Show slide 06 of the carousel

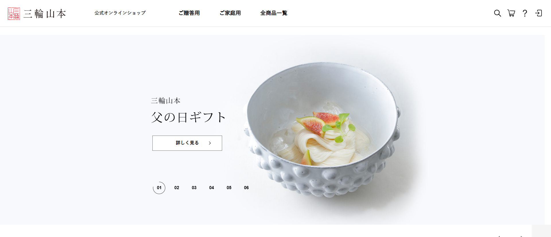[x=247, y=188]
